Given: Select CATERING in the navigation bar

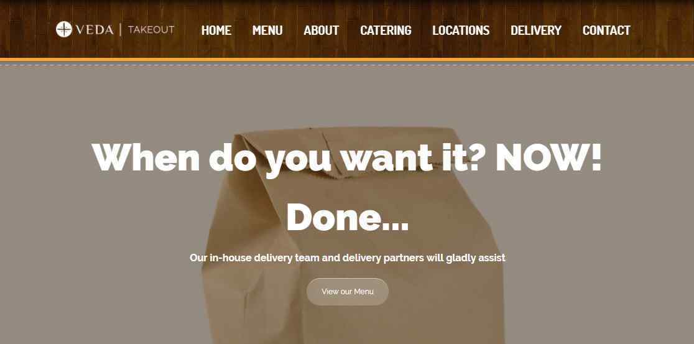Looking at the screenshot, I should tap(386, 30).
